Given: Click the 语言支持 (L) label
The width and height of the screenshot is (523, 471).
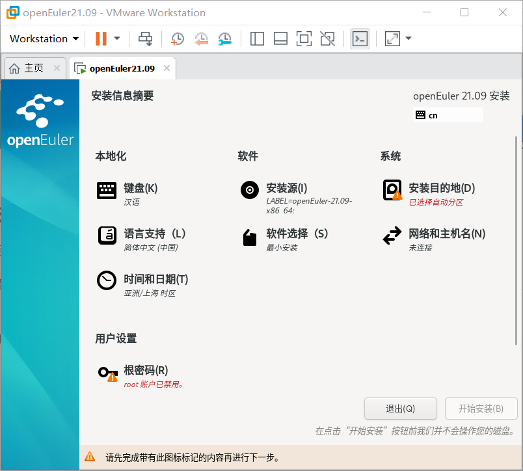Looking at the screenshot, I should (155, 234).
